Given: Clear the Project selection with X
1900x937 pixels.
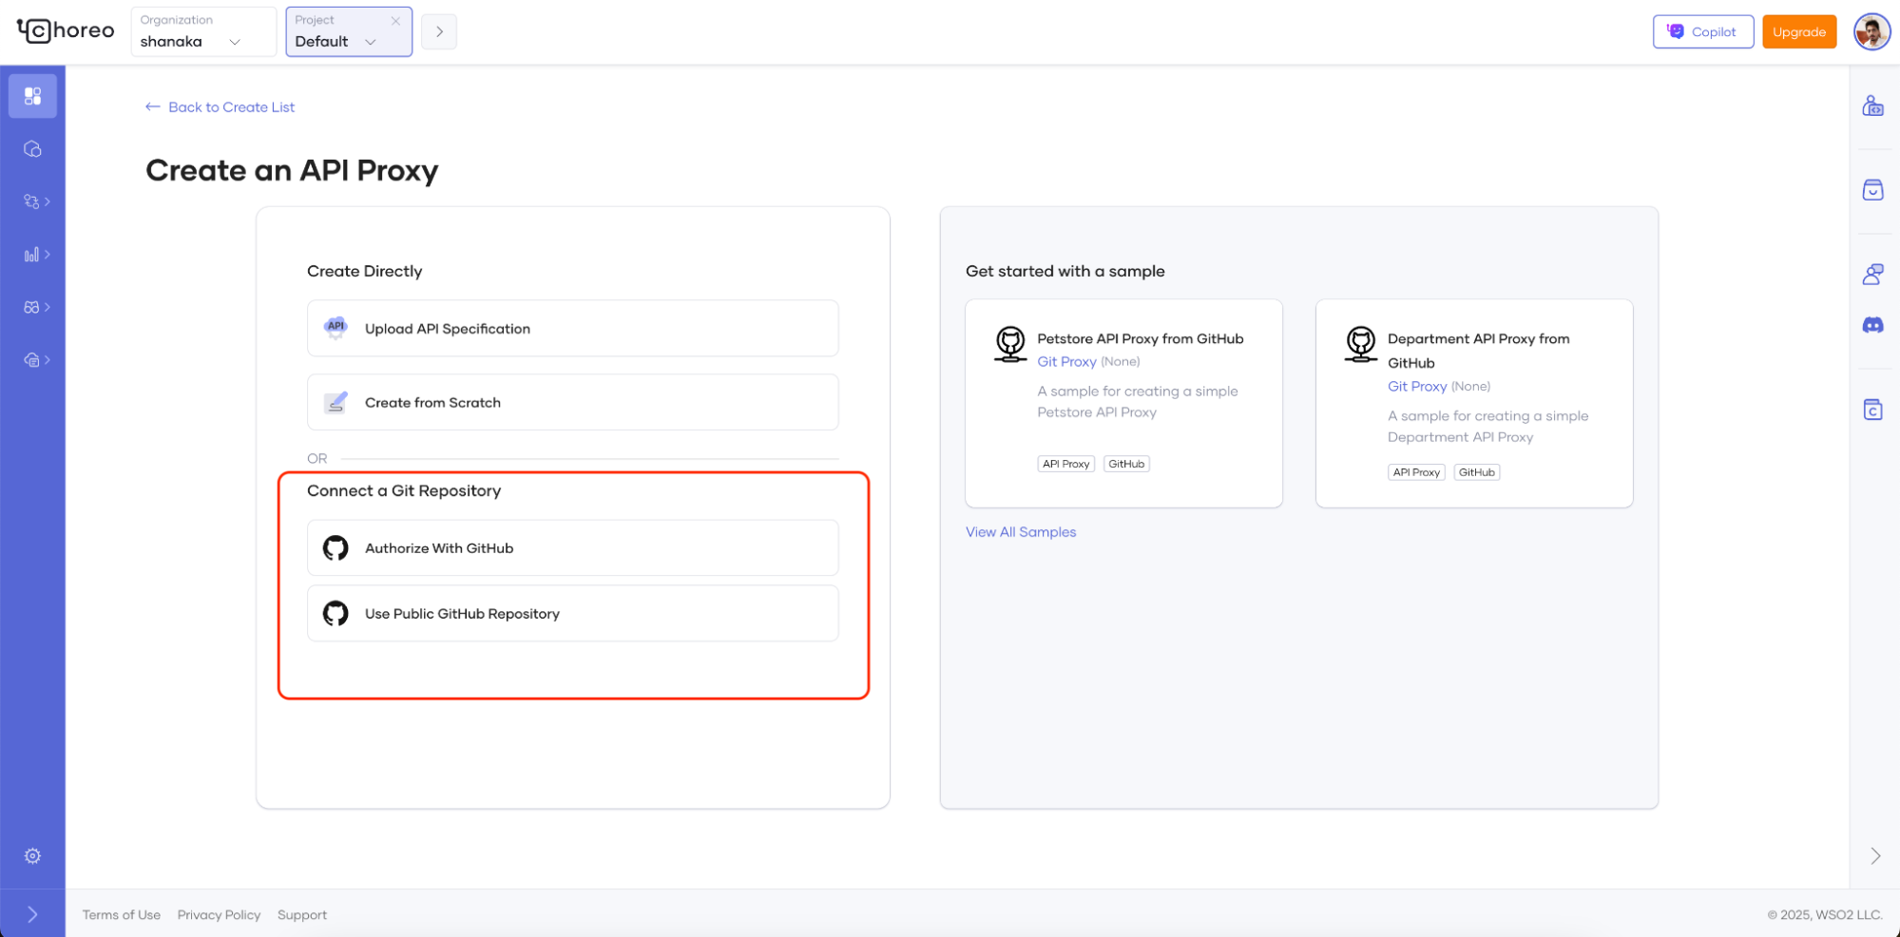Looking at the screenshot, I should 395,21.
